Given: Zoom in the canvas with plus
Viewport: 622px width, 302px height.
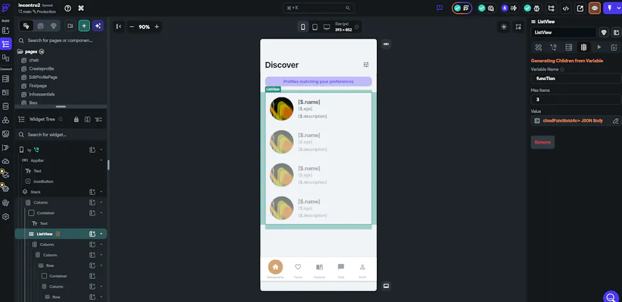Looking at the screenshot, I should click(157, 27).
